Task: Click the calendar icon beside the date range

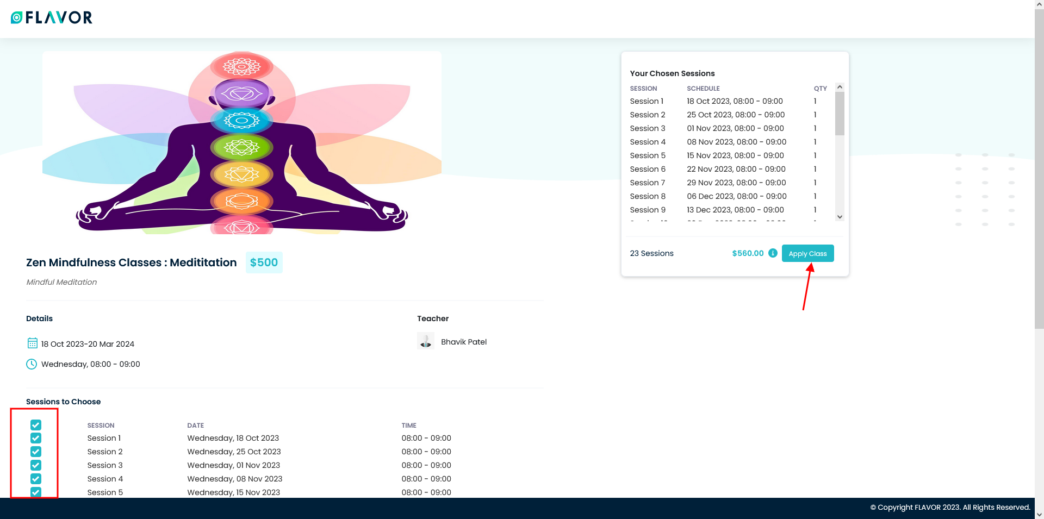Action: coord(32,343)
